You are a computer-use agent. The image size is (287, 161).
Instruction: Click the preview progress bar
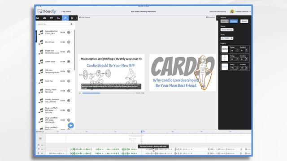[109, 93]
